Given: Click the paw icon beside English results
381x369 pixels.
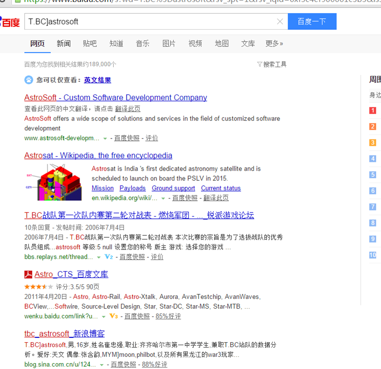Looking at the screenshot, I should coord(29,80).
